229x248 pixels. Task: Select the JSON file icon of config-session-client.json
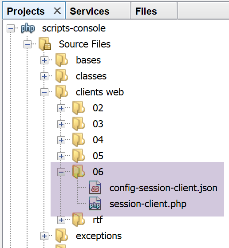(95, 188)
